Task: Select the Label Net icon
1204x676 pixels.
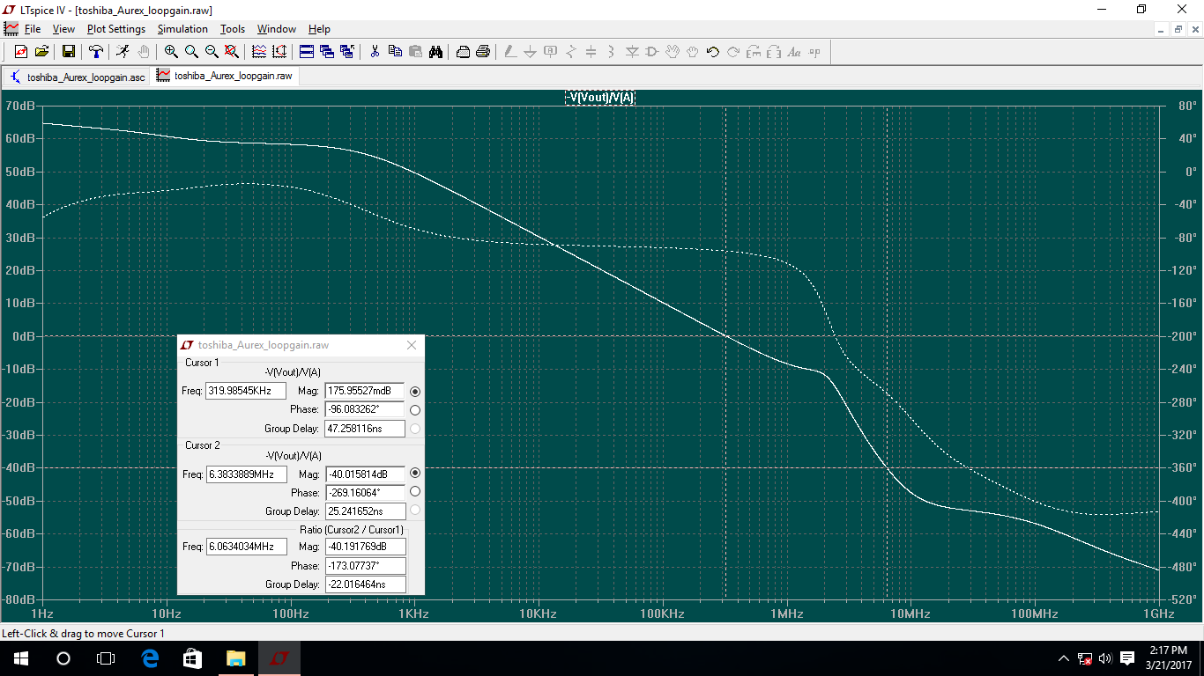Action: coord(551,52)
